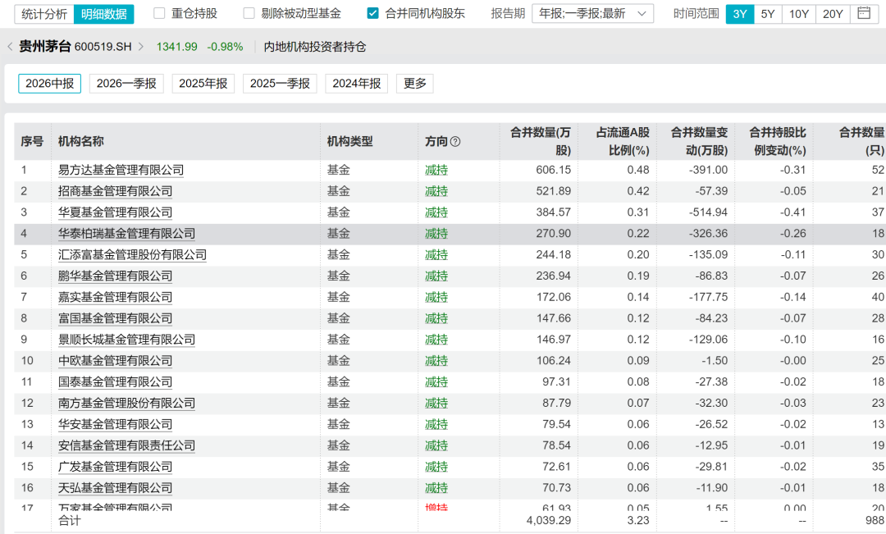Select value -0.11 in 汇添富 row
This screenshot has width=886, height=534.
point(792,255)
